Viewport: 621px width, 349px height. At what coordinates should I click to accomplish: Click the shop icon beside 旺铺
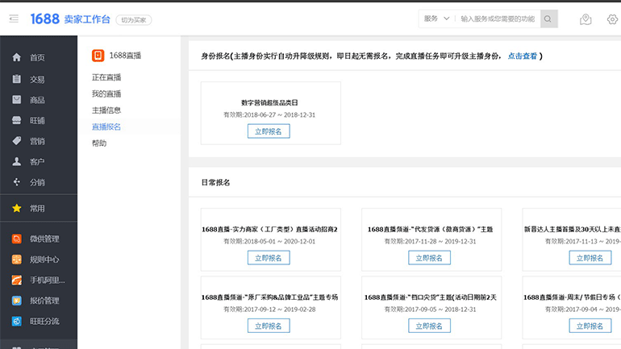pyautogui.click(x=17, y=120)
